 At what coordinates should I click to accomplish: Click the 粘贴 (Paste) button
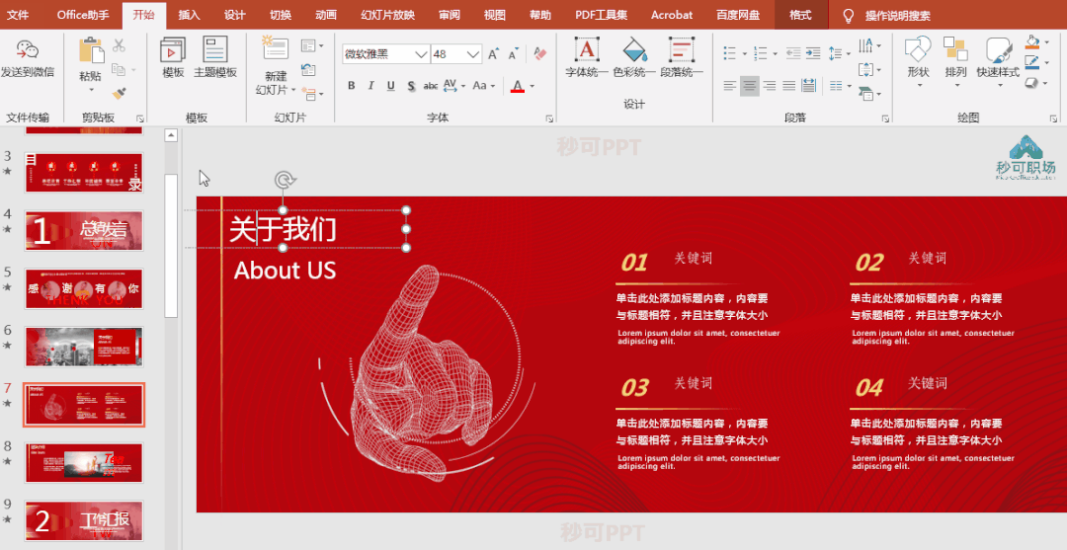click(x=90, y=59)
